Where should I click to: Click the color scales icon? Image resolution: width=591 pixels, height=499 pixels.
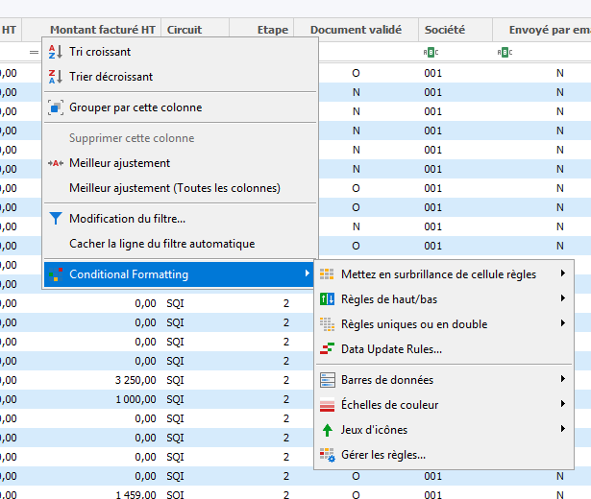(327, 405)
